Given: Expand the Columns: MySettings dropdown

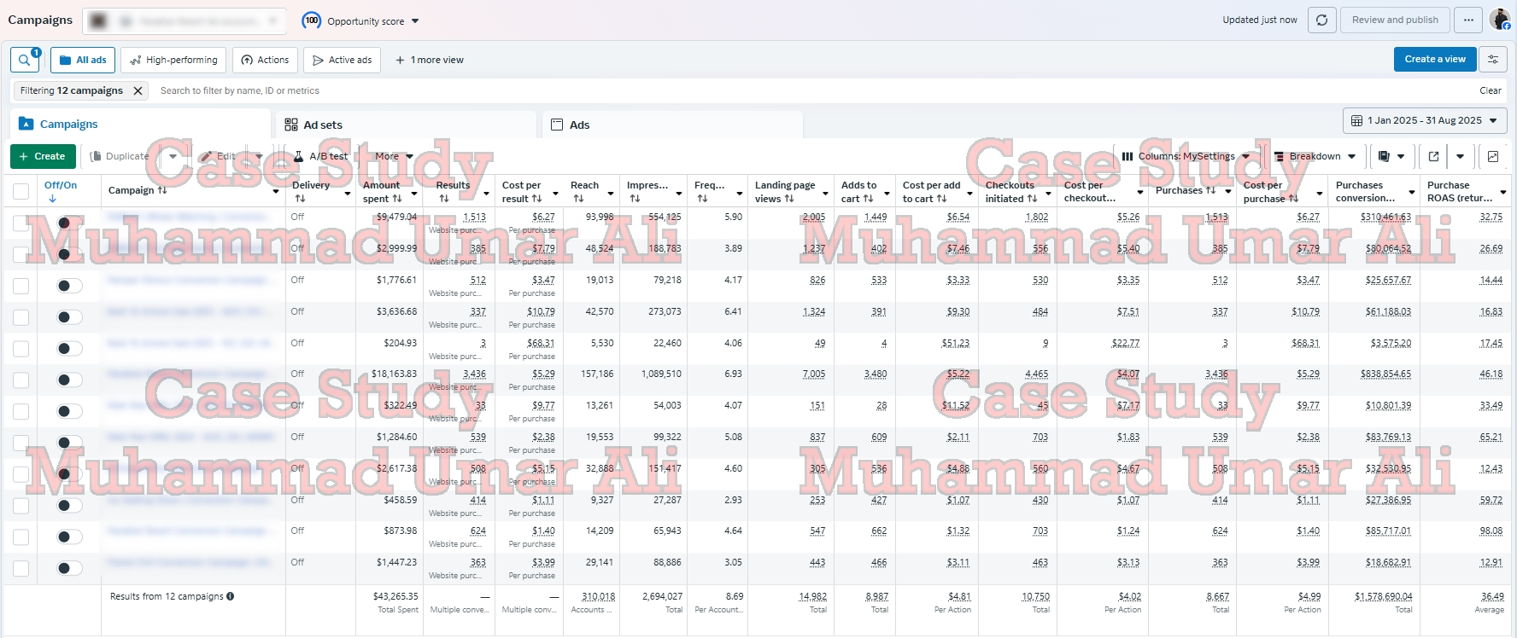Looking at the screenshot, I should coord(1186,156).
